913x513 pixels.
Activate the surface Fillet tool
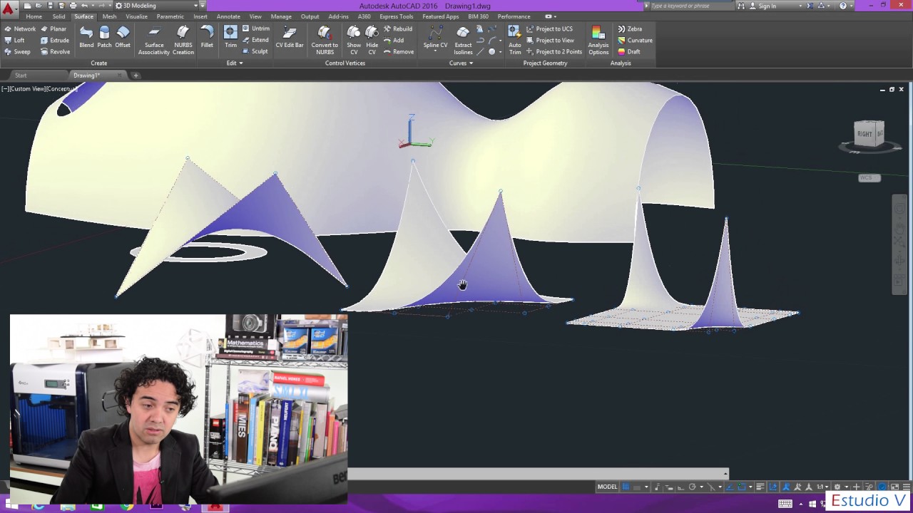[x=207, y=37]
